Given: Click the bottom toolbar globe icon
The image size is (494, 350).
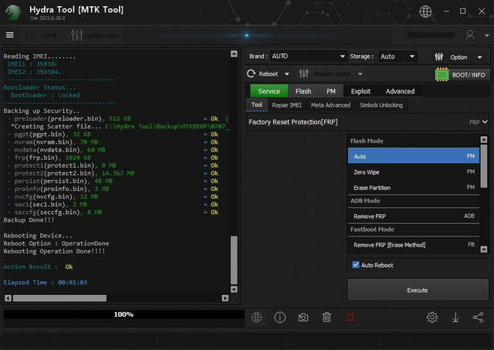Looking at the screenshot, I should click(256, 318).
